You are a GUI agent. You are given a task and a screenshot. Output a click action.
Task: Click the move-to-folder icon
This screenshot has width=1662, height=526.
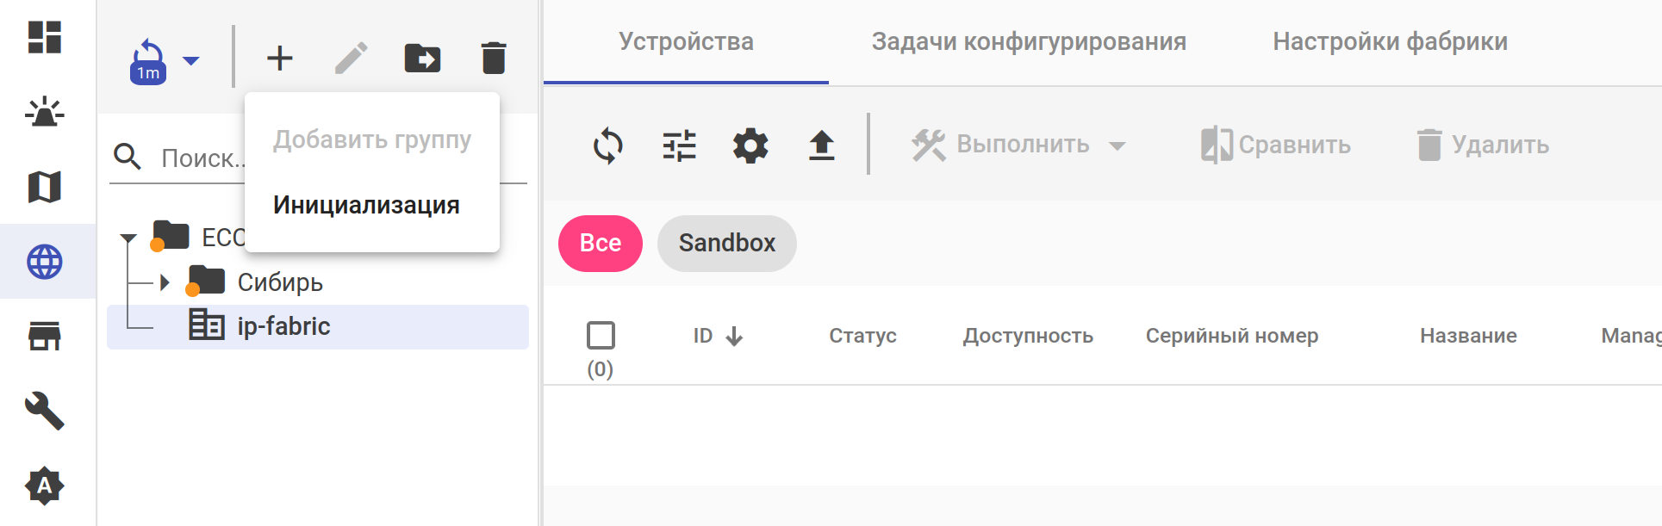pyautogui.click(x=422, y=59)
